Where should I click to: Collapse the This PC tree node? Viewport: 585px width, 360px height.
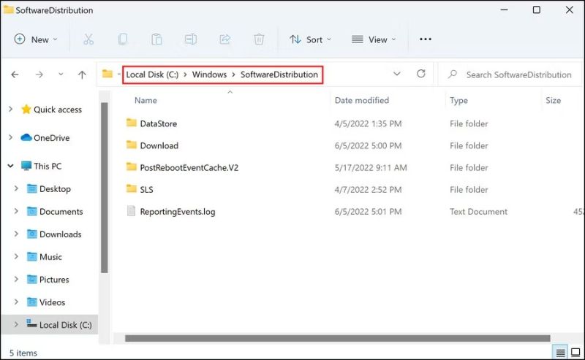(x=10, y=166)
